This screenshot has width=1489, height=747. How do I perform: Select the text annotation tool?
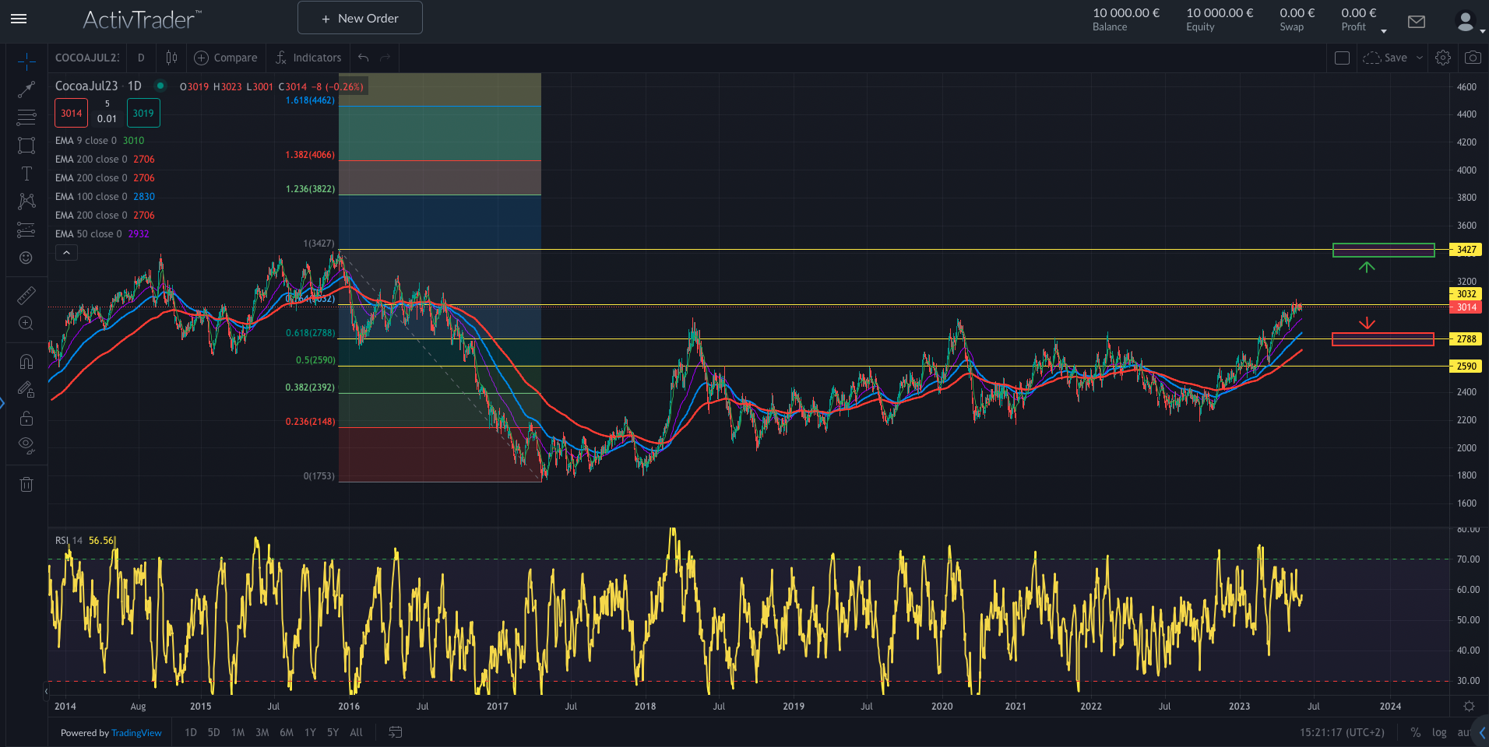[26, 174]
